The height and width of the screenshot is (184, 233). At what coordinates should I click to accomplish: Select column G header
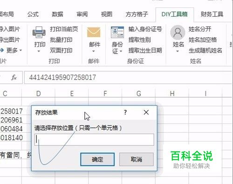point(138,94)
